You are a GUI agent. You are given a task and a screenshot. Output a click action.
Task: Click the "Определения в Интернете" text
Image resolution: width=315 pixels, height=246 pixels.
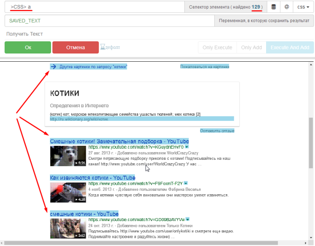click(79, 106)
